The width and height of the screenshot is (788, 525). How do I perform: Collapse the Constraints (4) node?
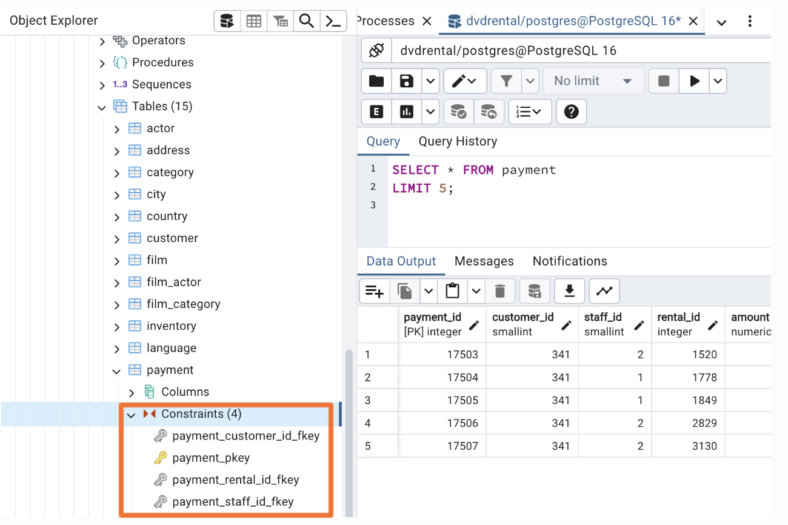(132, 415)
